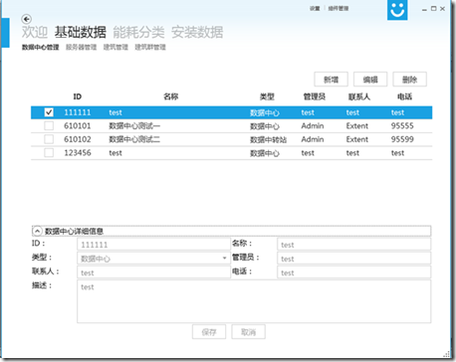Image resolution: width=456 pixels, height=362 pixels.
Task: Maximize the window
Action: tap(434, 9)
